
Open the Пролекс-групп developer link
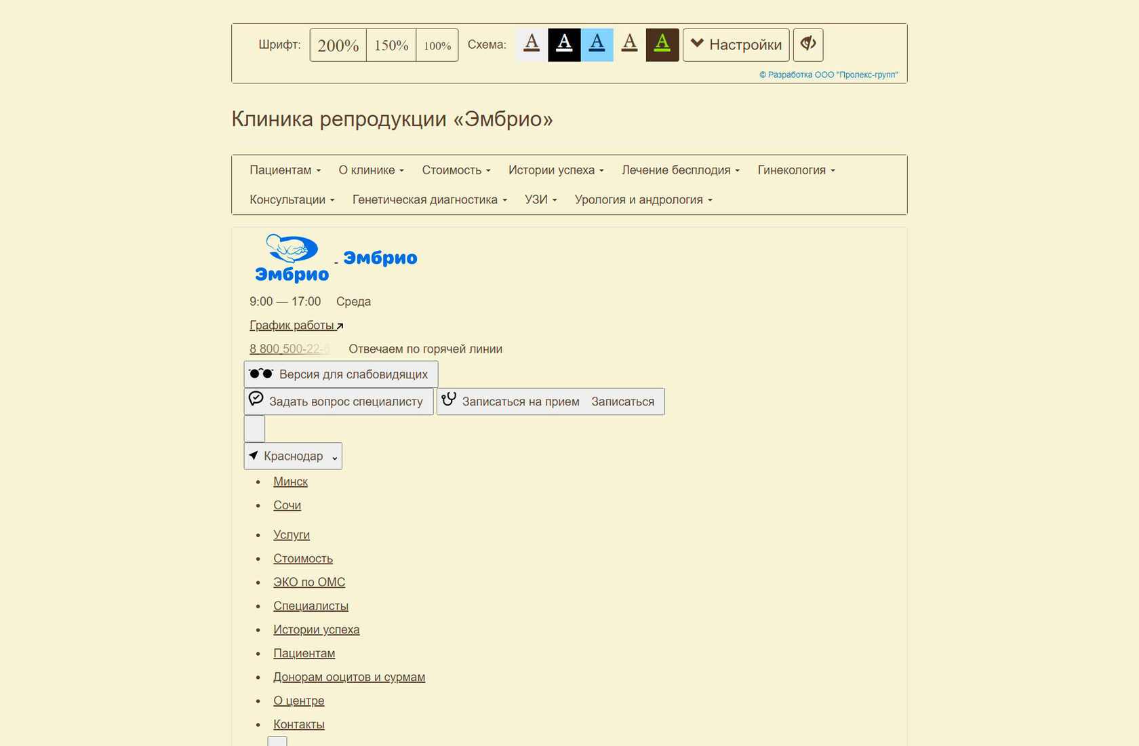pos(828,75)
